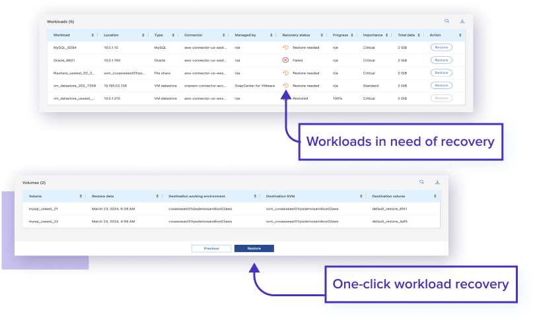Image resolution: width=535 pixels, height=320 pixels.
Task: Click the download icon in Volumes panel
Action: pos(437,181)
